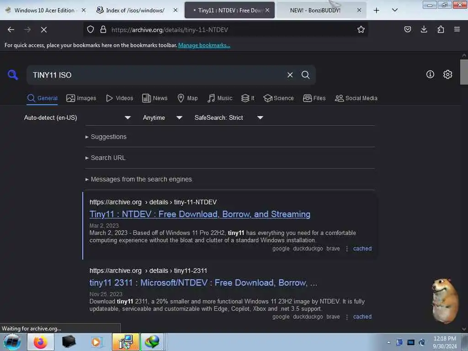Click the archive.org tiny11-2311 URL text
This screenshot has height=351, width=468.
click(x=149, y=271)
